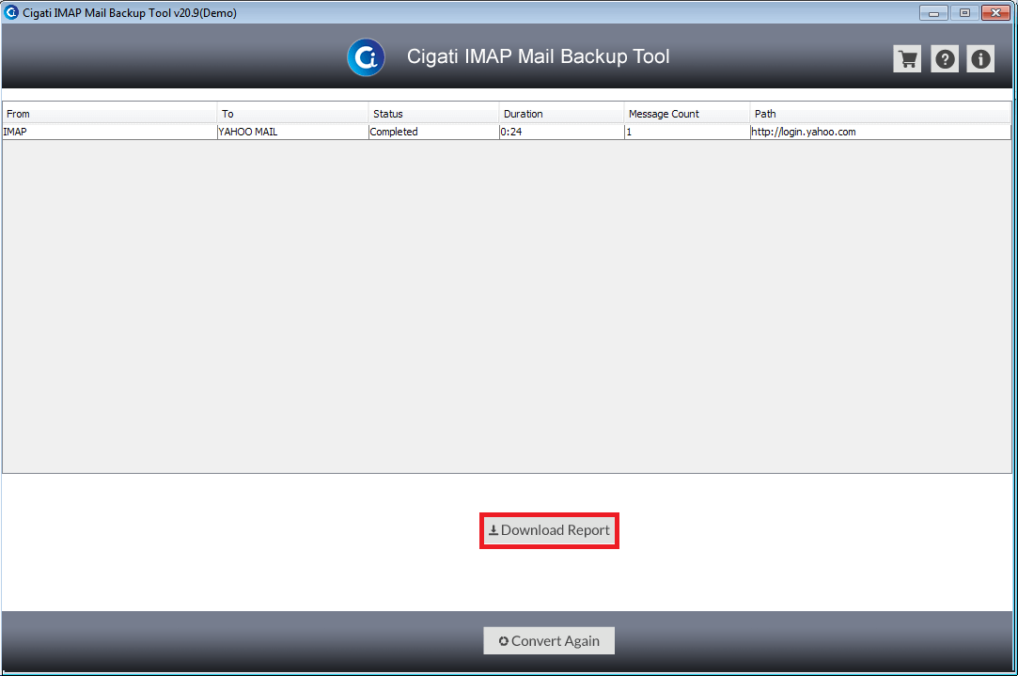Viewport: 1018px width, 676px height.
Task: Click the Path column header
Action: click(881, 114)
